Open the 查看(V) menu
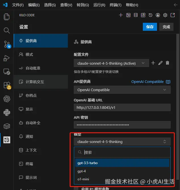 [66, 5]
